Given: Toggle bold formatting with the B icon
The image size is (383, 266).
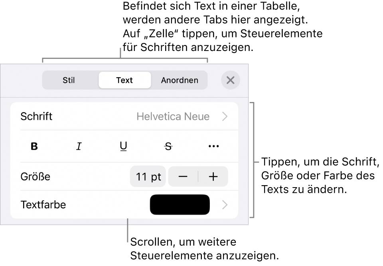Looking at the screenshot, I should 34,146.
